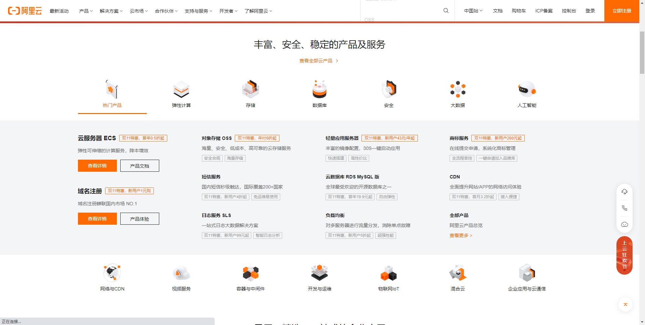This screenshot has height=325, width=645.
Task: Expand the 了解阿里云 dropdown menu
Action: click(258, 11)
